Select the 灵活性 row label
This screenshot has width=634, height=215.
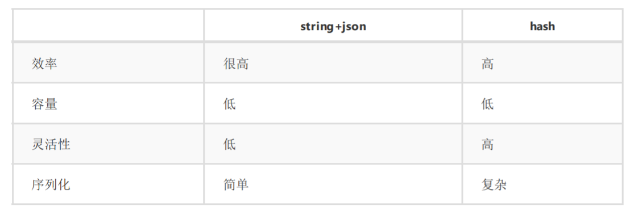[x=51, y=145]
